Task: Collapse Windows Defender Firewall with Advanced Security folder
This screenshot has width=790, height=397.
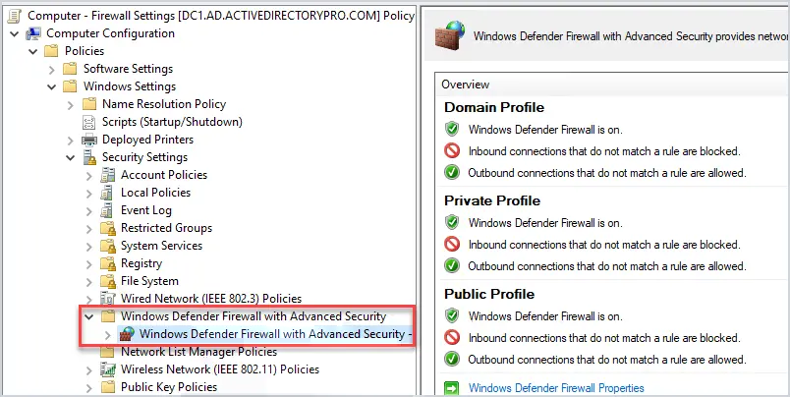Action: point(89,316)
